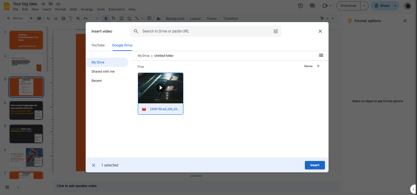Open the grid view icon
The image size is (417, 195).
(7, 187)
